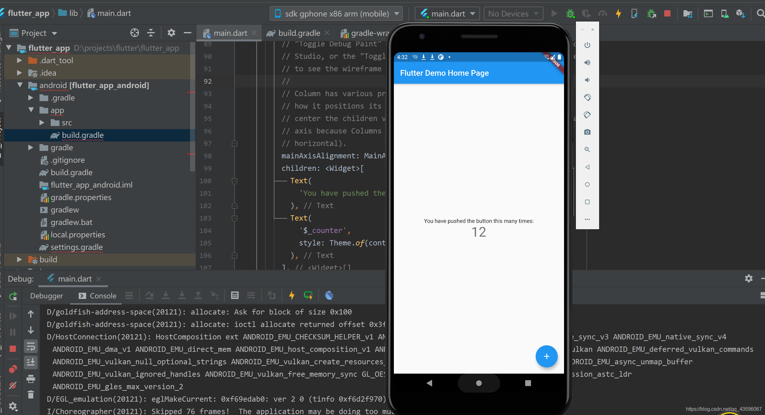Click the Flutter Hot Reload lightning icon
Viewport: 765px width, 415px height.
(618, 14)
